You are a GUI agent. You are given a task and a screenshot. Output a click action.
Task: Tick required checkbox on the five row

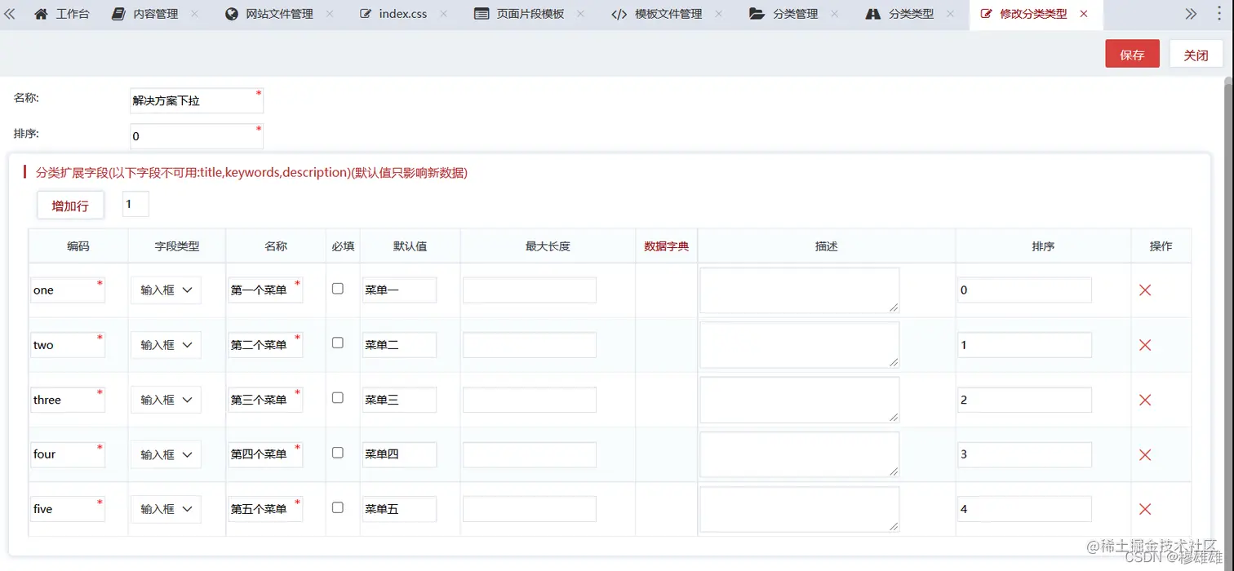click(x=337, y=507)
